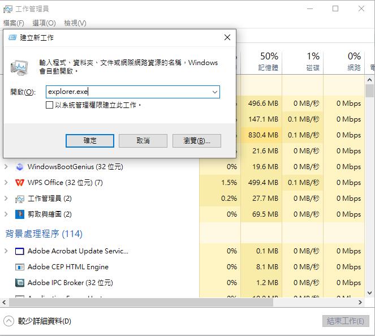The width and height of the screenshot is (375, 336).
Task: Enable 以系統管理權限建立此工作 checkbox
Action: (49, 105)
